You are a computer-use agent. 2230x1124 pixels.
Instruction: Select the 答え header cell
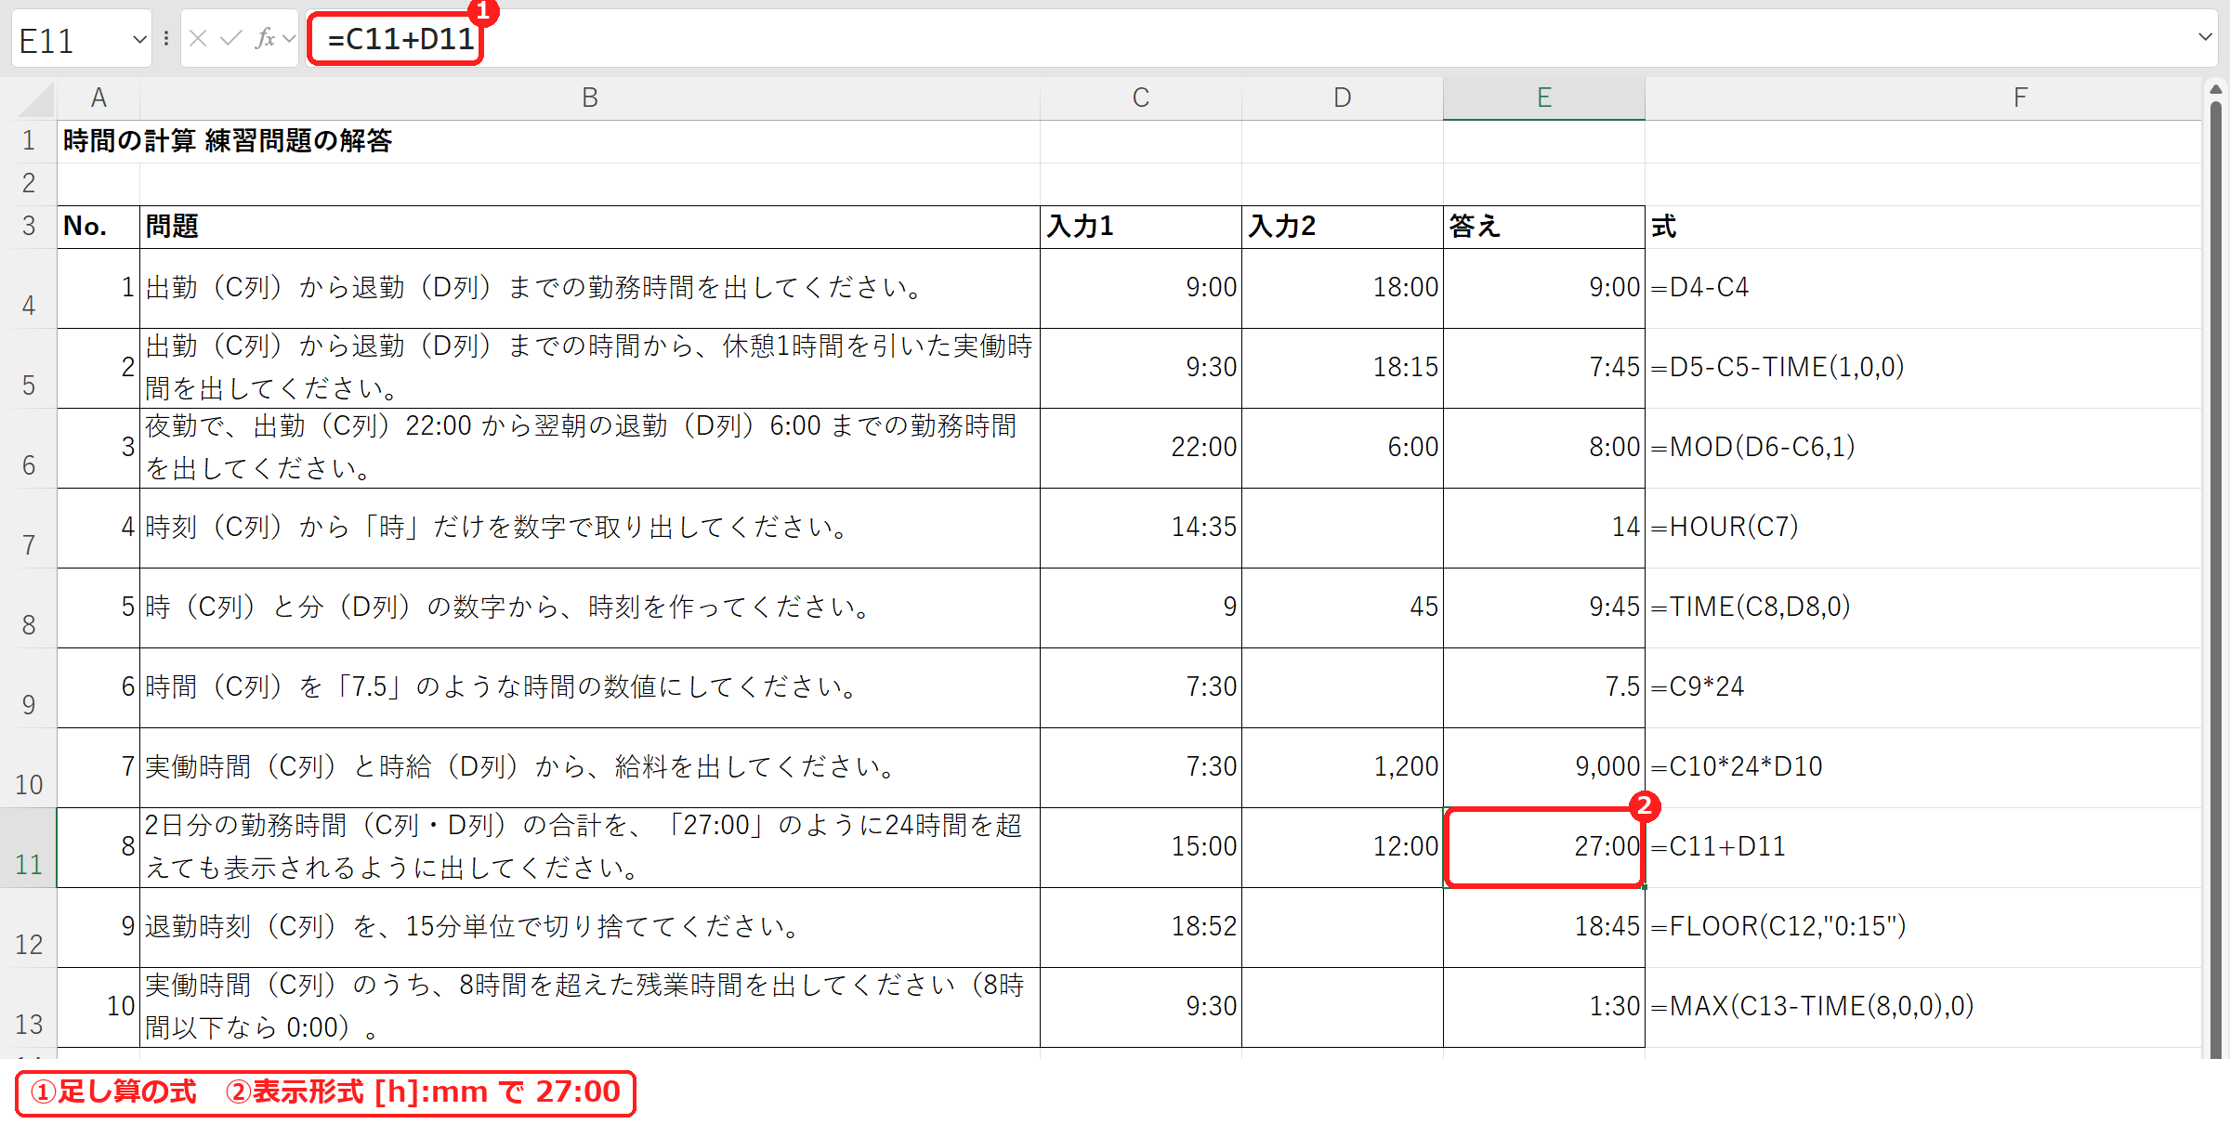click(1544, 227)
